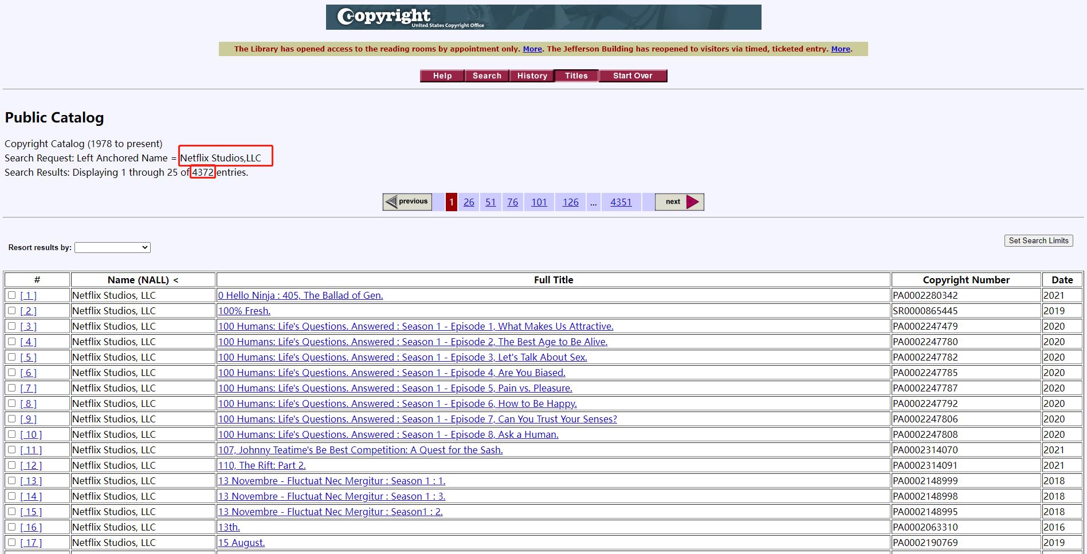Open 100 Humans Episode 6 How to Be Happy
Screen dimensions: 1087x554
[397, 403]
